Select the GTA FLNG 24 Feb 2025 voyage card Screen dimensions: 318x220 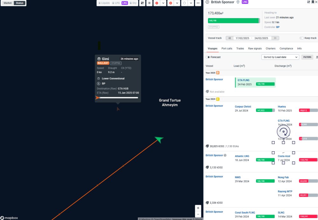pos(255,82)
